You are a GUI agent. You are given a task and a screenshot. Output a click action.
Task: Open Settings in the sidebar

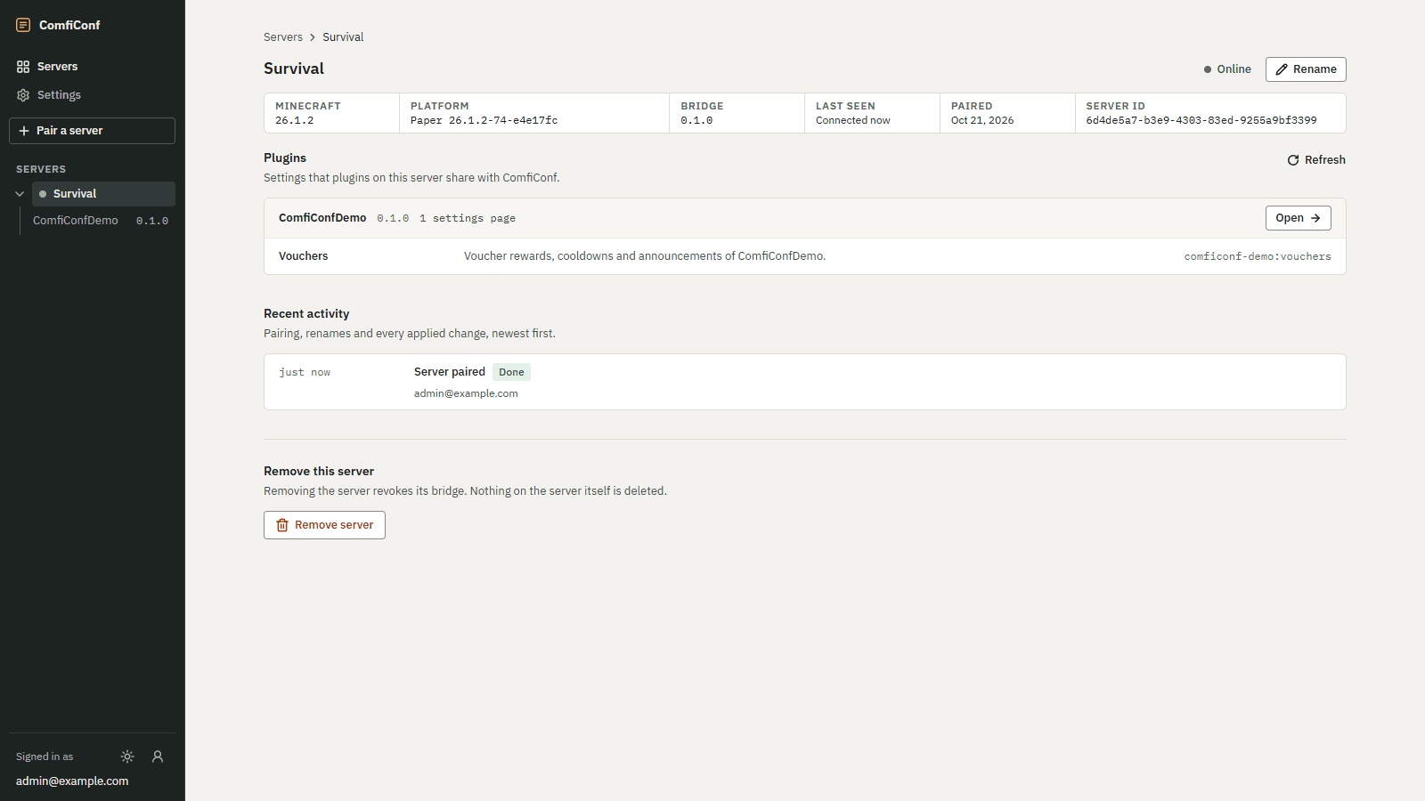coord(93,95)
